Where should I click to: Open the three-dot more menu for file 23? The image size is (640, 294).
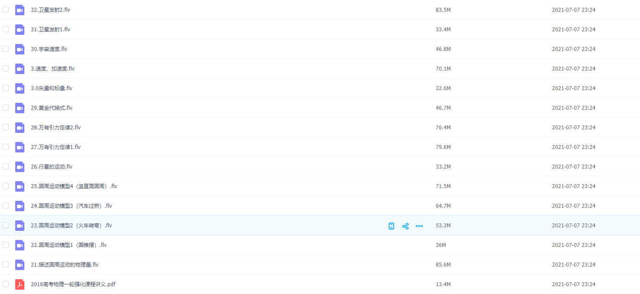pos(419,226)
